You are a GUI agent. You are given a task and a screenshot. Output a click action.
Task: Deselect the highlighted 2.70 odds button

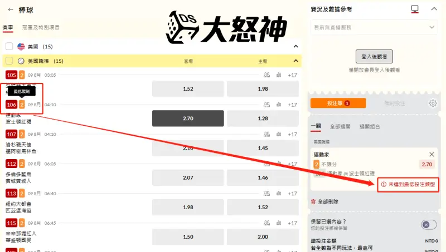[188, 118]
